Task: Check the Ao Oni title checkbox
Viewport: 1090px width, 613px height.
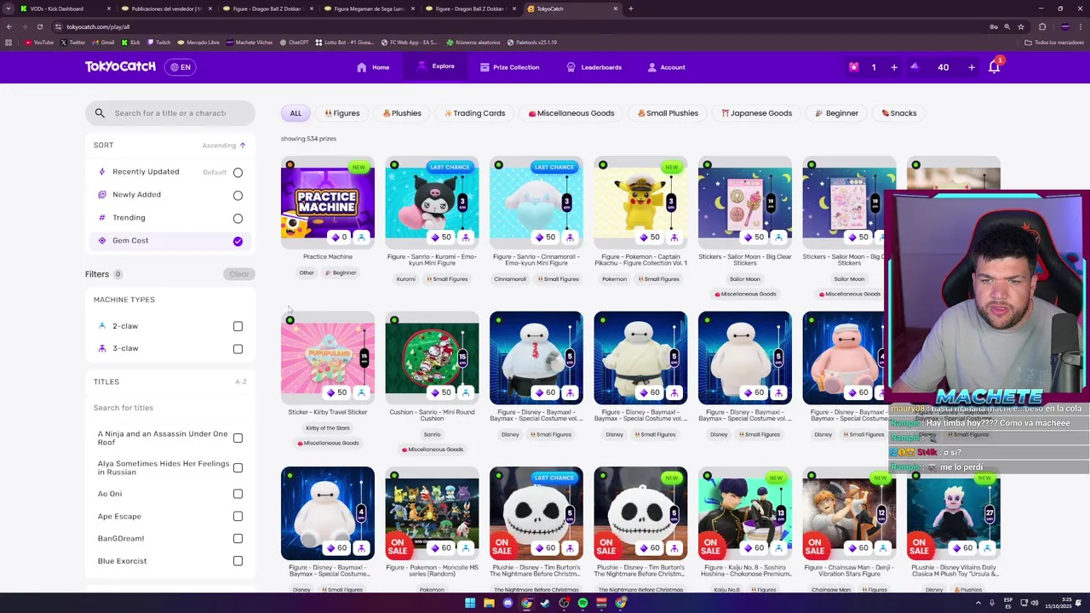Action: coord(238,494)
